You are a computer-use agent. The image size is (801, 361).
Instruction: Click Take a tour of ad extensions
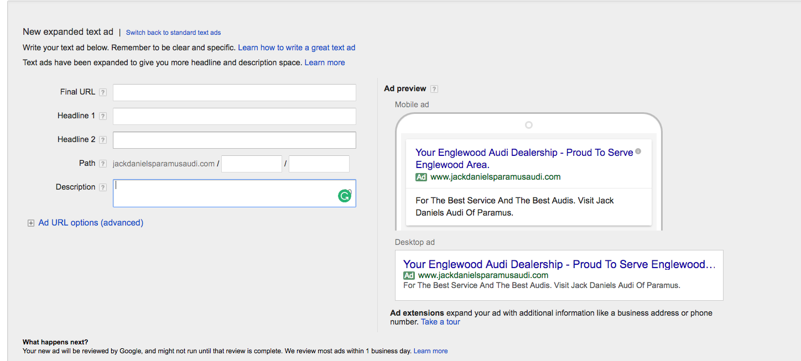coord(440,322)
